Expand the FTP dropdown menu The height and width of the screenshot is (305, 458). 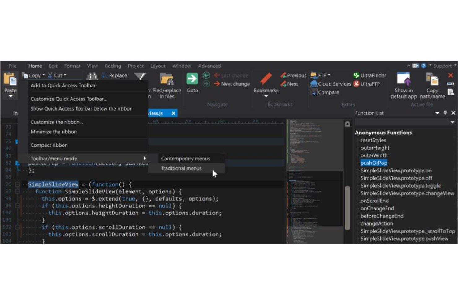pos(329,75)
